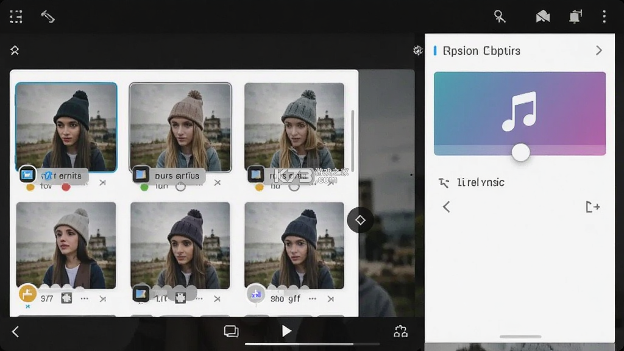Click the gallery vertical scrollbar
Screen dimensions: 624x351
(353, 141)
